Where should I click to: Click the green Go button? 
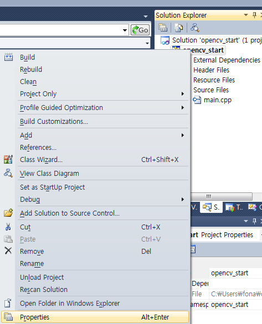pos(140,30)
